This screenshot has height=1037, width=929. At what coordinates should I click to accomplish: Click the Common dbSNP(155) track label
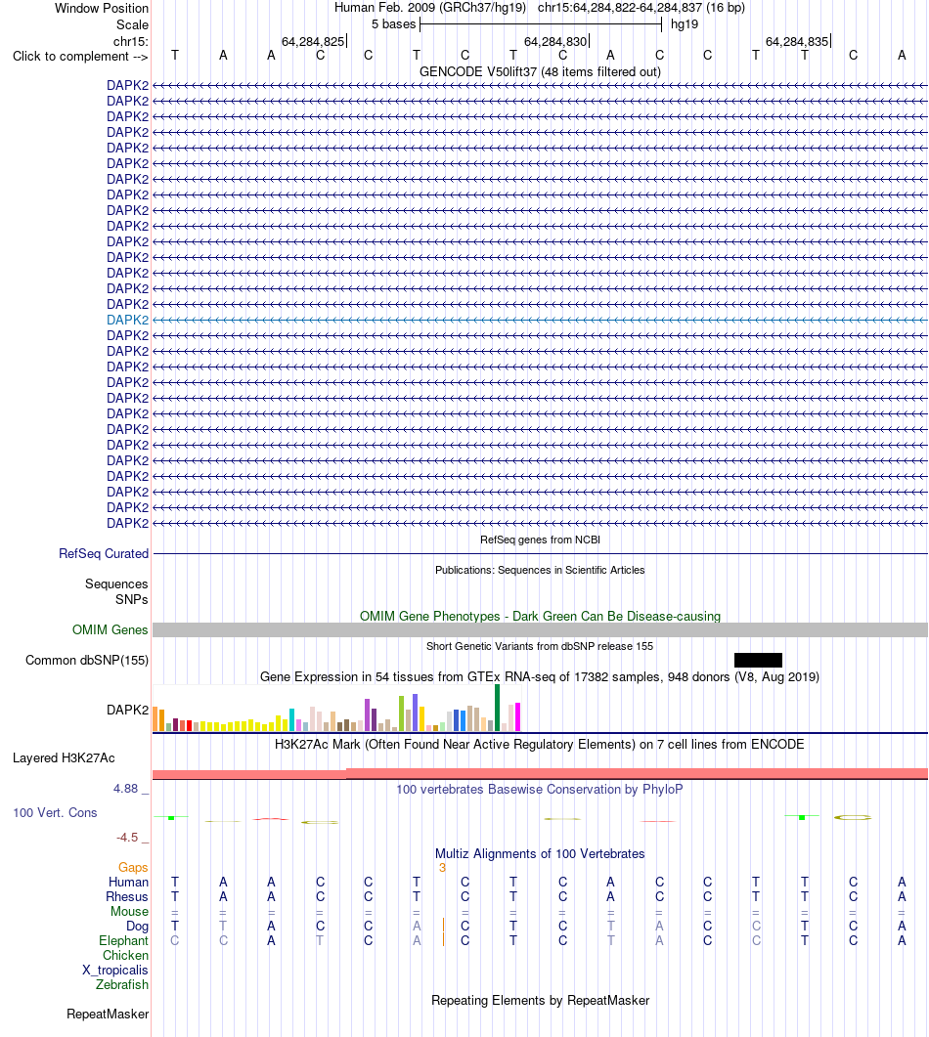(x=87, y=660)
